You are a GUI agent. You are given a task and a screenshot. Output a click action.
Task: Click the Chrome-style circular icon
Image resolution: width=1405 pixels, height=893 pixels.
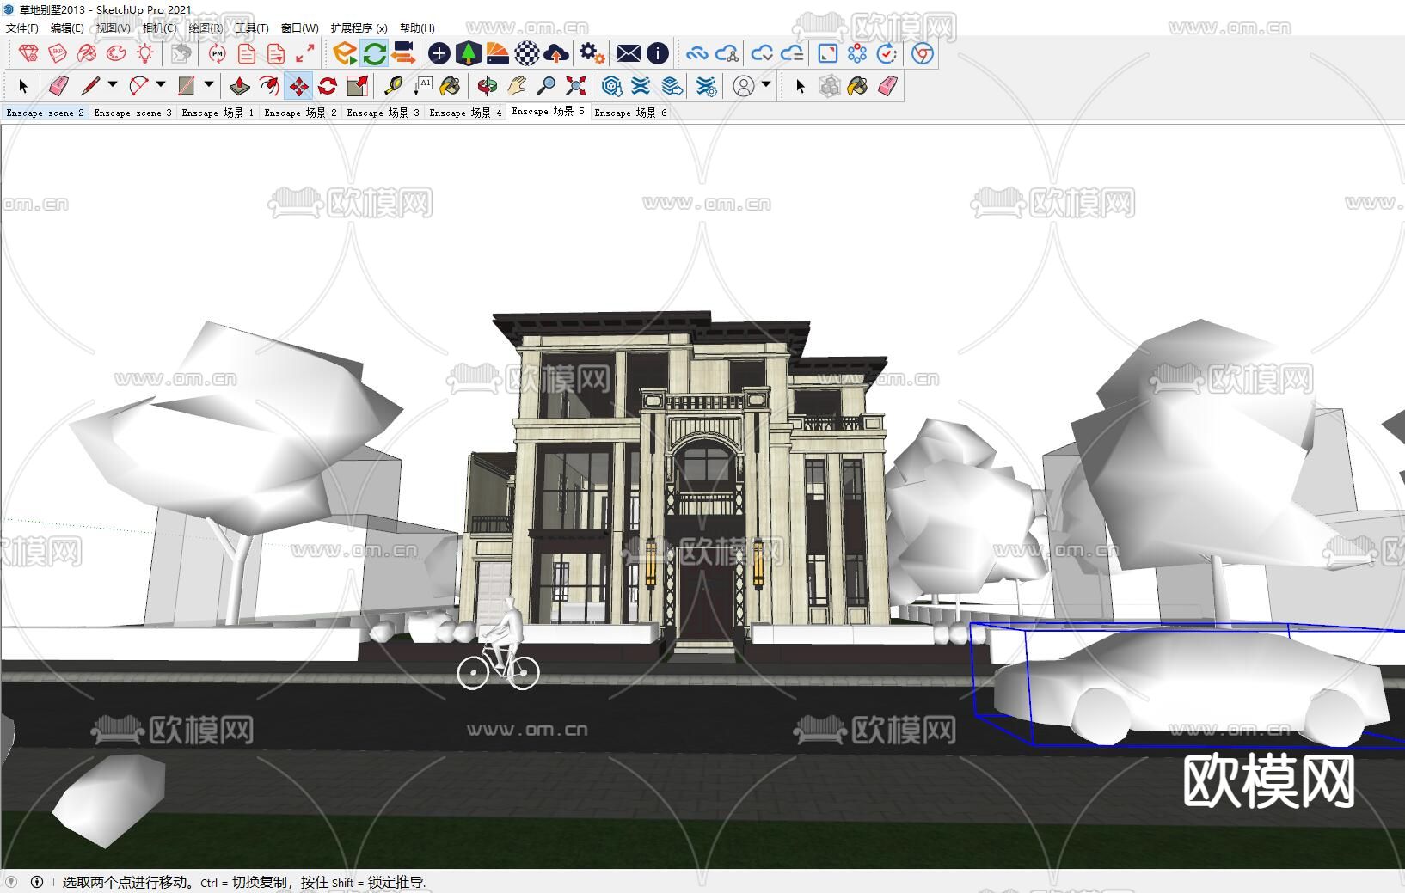pos(923,53)
